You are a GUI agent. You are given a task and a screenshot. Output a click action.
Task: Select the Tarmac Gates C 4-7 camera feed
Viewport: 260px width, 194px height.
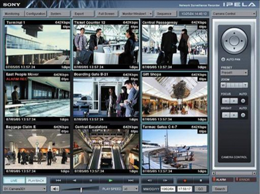point(175,149)
